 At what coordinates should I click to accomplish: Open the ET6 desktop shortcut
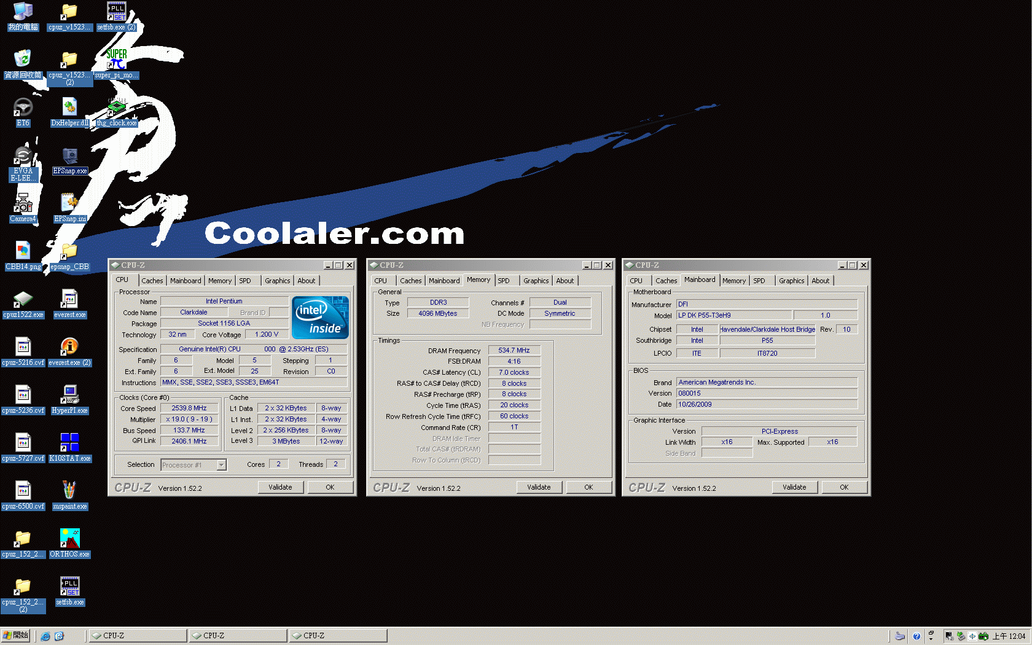(23, 112)
